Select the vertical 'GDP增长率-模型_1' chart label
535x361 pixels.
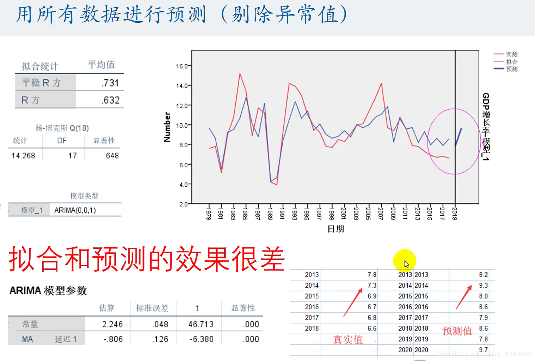click(486, 127)
